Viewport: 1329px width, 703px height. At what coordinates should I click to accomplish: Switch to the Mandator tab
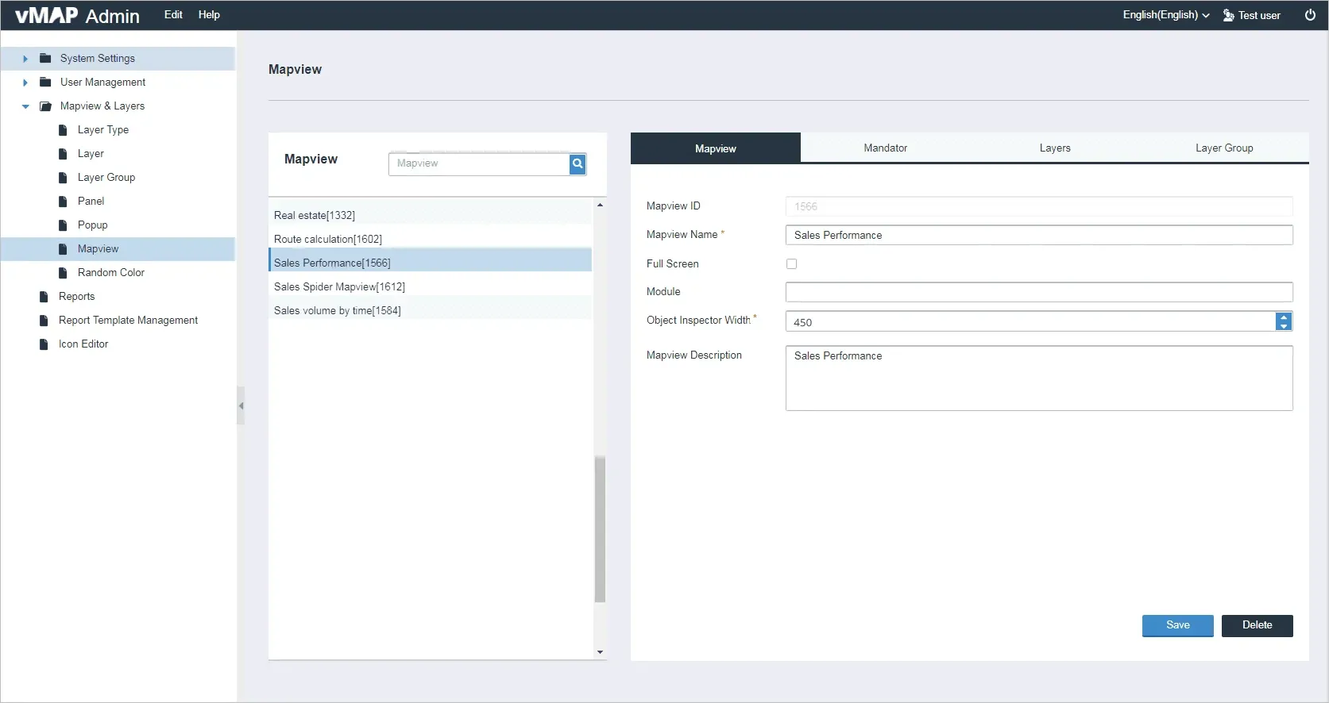pyautogui.click(x=885, y=148)
